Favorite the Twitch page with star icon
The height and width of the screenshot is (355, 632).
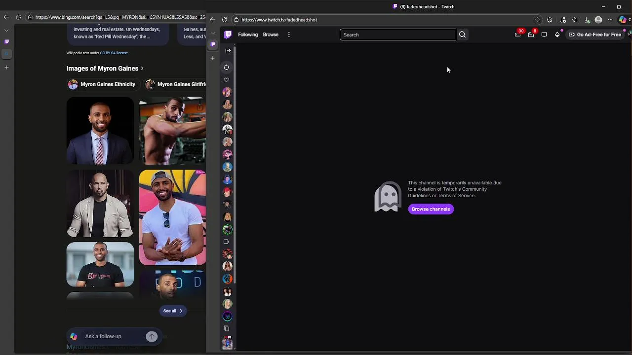tap(537, 20)
